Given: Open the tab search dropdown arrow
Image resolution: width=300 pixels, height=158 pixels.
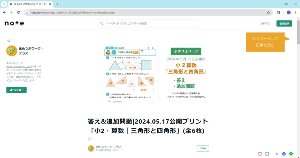Looking at the screenshot, I should [x=4, y=4].
